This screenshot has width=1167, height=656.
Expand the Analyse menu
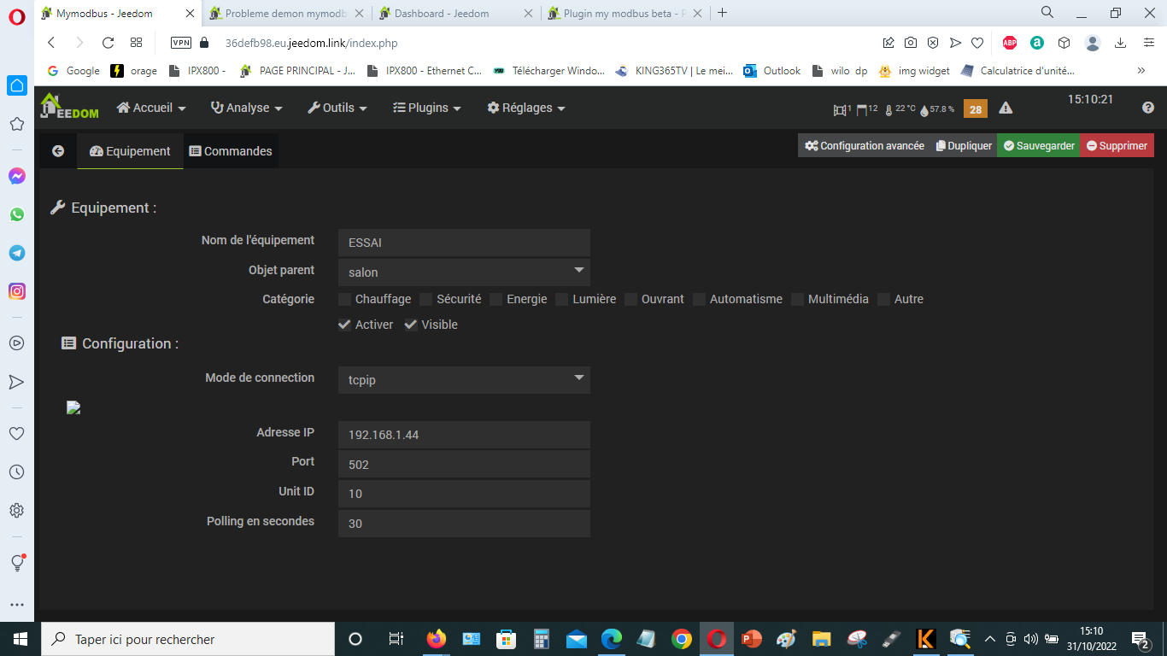point(246,108)
